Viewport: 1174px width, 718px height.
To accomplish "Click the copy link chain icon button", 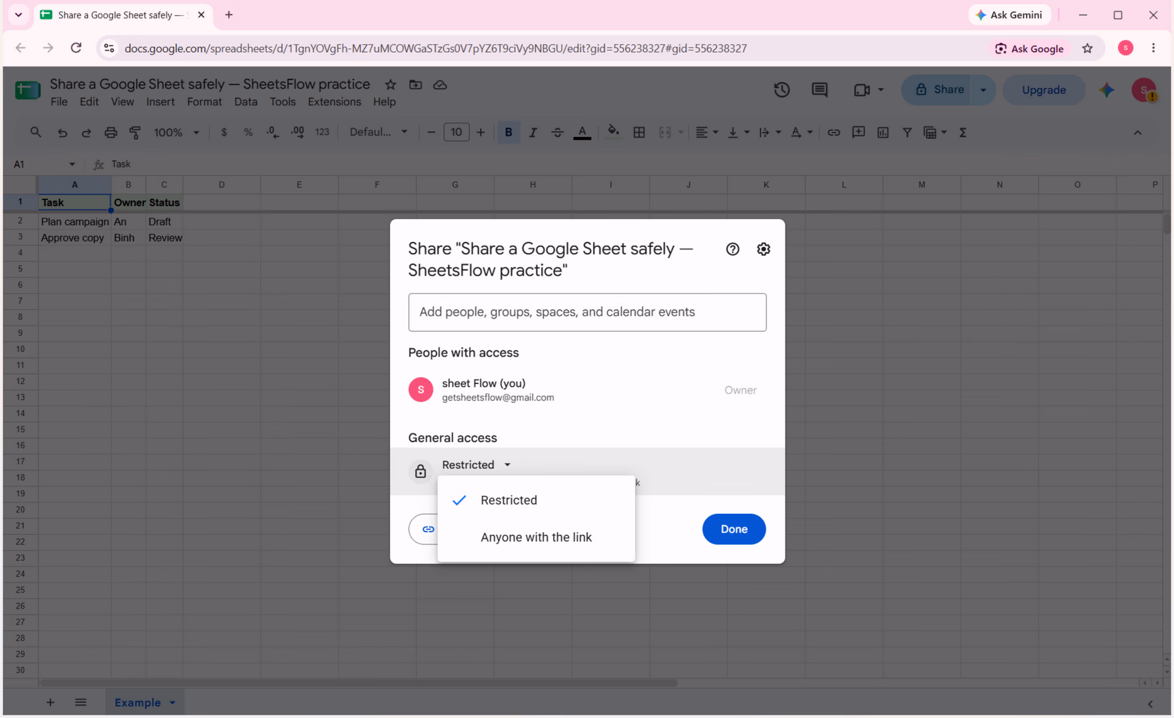I will (x=428, y=529).
